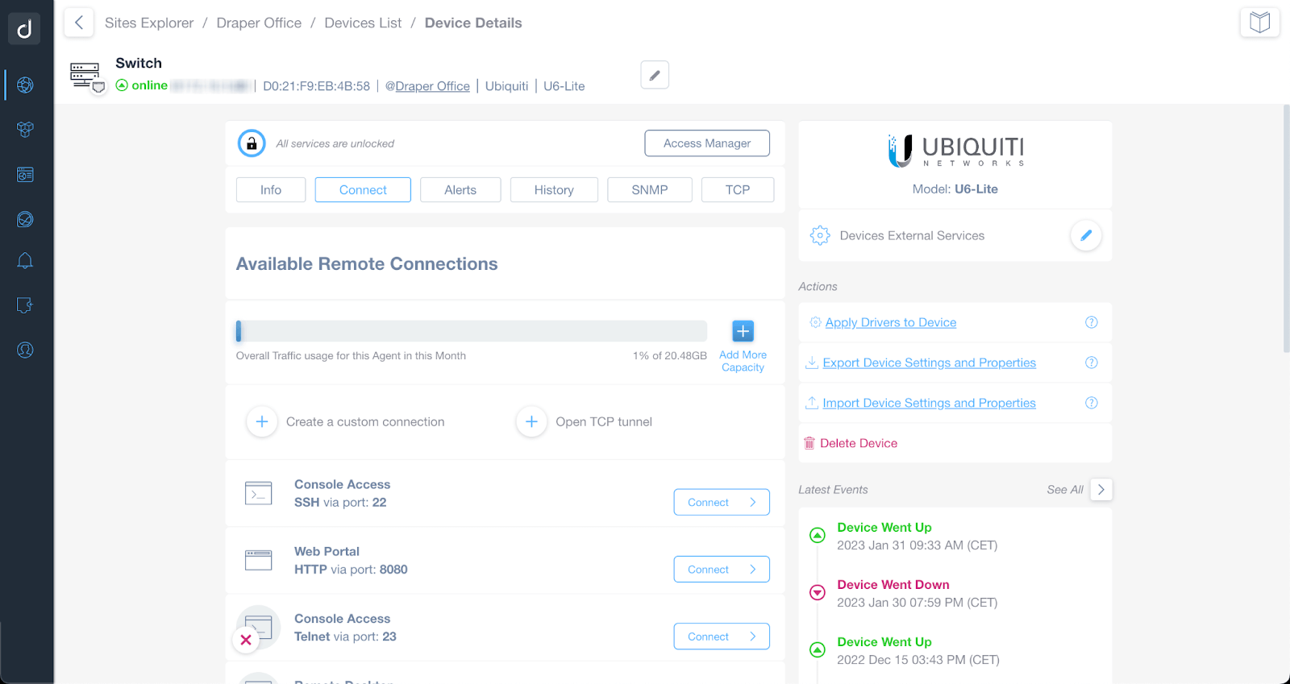Click the Devices External Services gear icon
The height and width of the screenshot is (684, 1290).
tap(820, 235)
